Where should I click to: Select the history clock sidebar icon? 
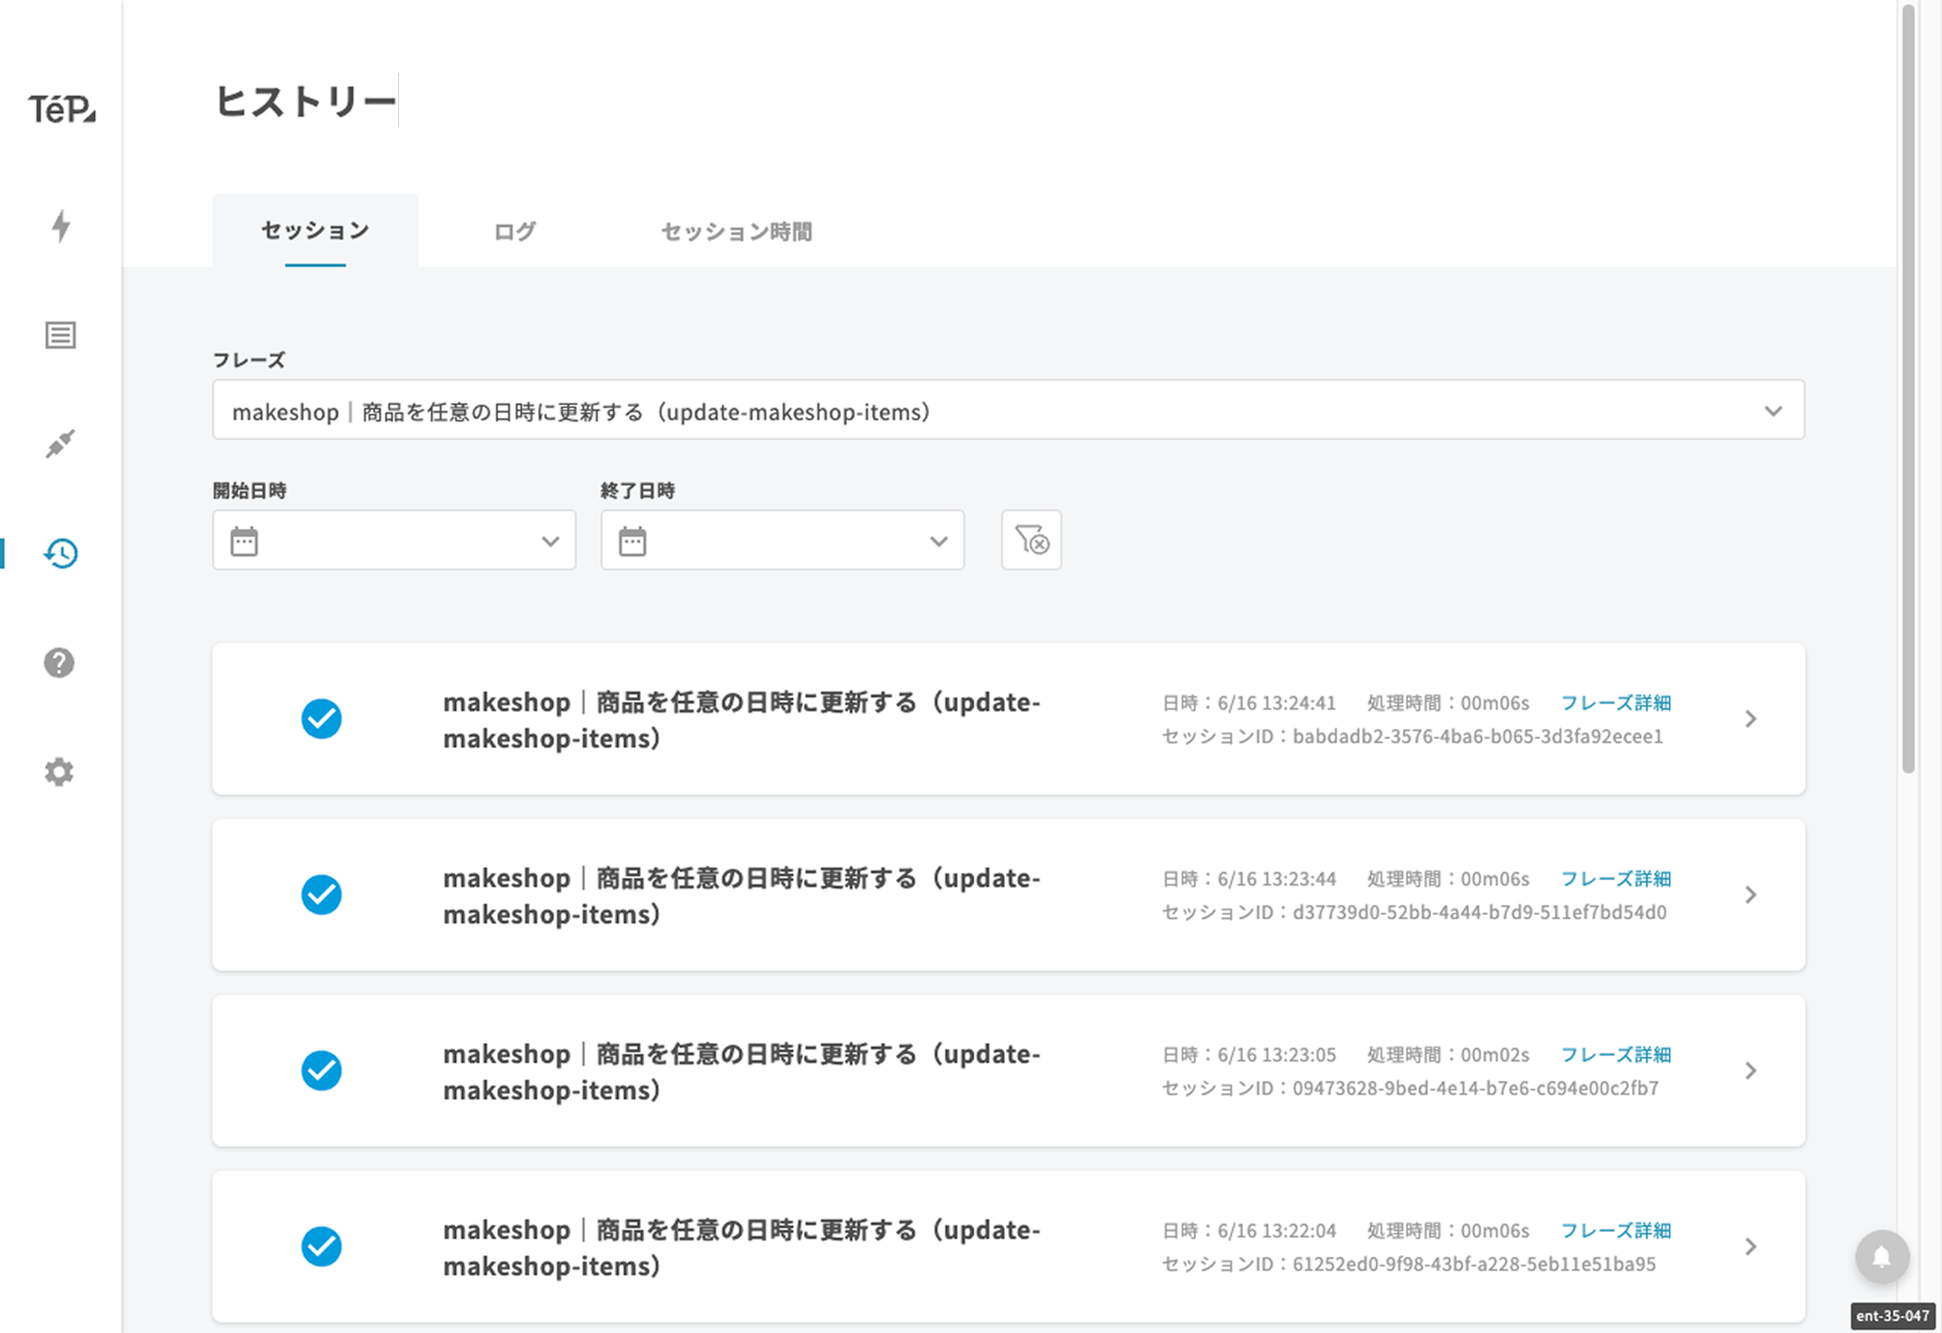click(60, 553)
